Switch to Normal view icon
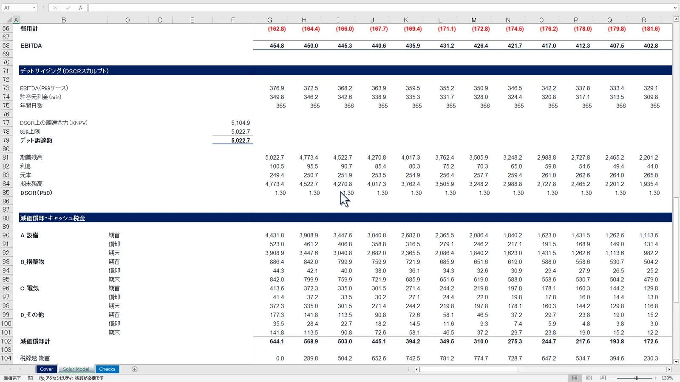Viewport: 680px width, 382px height. click(x=575, y=378)
